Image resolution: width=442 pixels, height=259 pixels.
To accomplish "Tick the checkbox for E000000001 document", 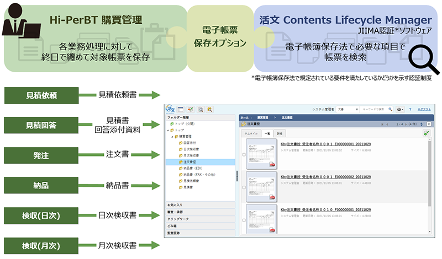I will [244, 154].
